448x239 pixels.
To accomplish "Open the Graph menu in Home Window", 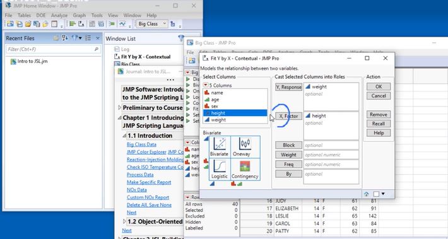I will pyautogui.click(x=79, y=15).
